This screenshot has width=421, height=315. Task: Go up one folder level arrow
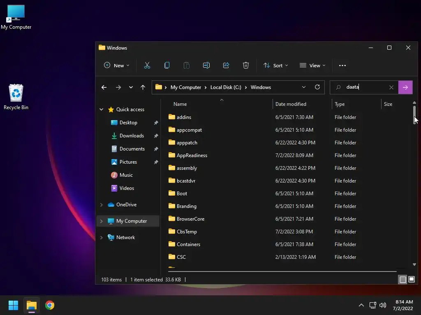[143, 87]
